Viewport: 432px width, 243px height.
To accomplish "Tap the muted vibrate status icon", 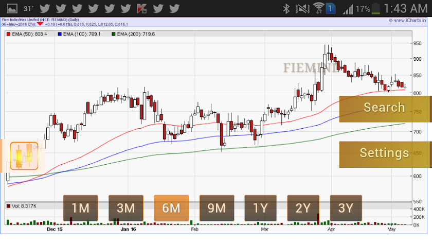I will pos(302,9).
